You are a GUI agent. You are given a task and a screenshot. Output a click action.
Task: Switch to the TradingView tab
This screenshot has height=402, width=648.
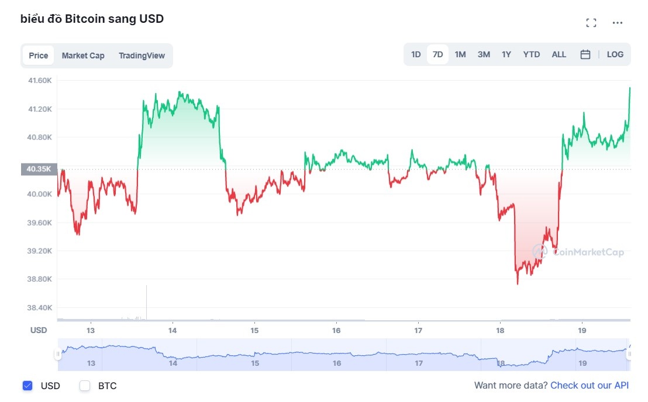142,55
